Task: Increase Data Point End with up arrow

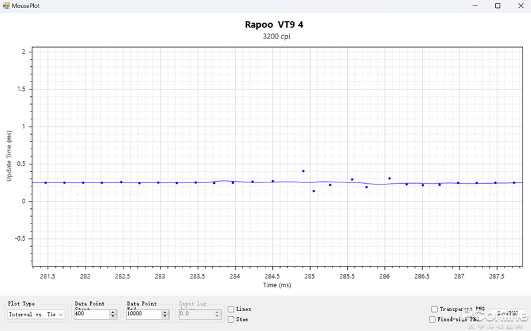Action: (165, 312)
